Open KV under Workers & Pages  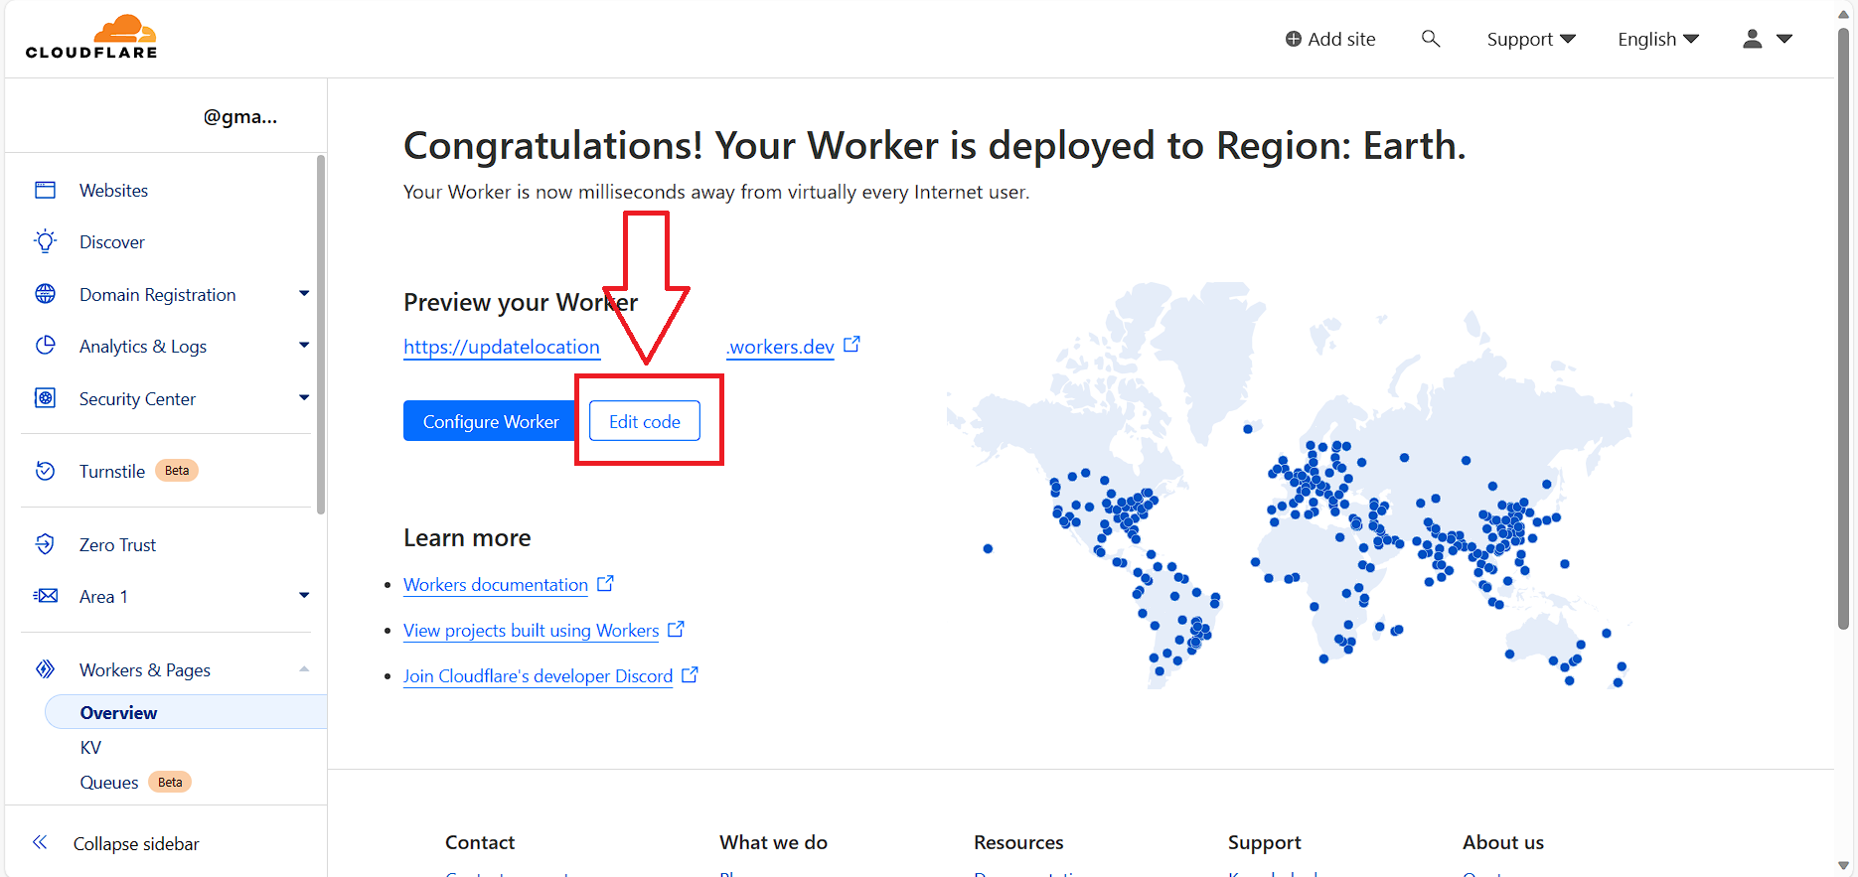point(90,747)
